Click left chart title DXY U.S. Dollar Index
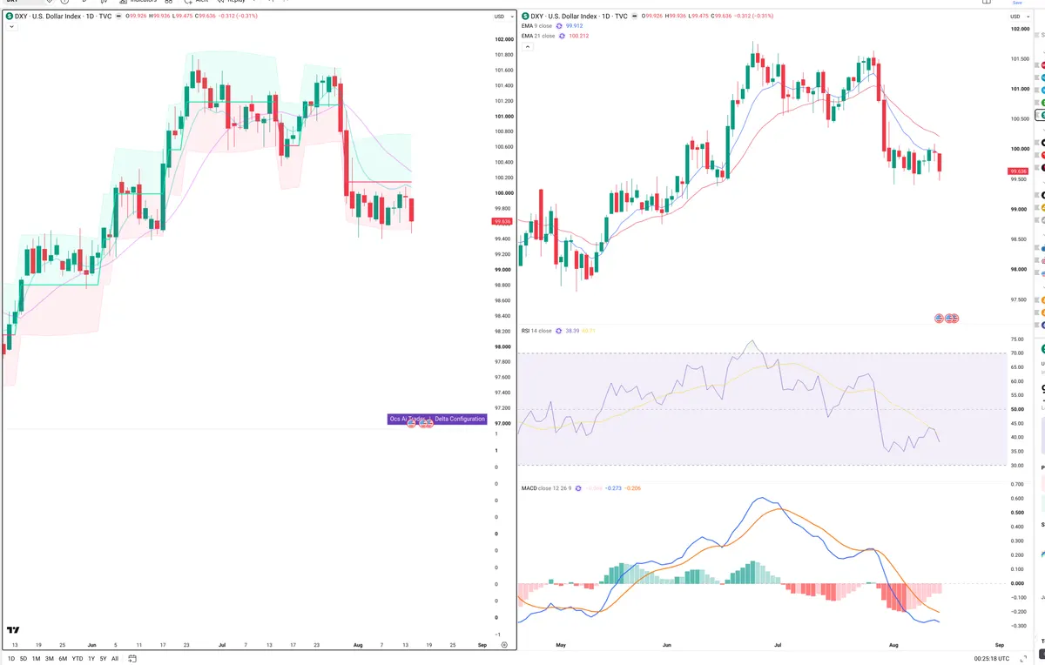1045x665 pixels. [49, 17]
